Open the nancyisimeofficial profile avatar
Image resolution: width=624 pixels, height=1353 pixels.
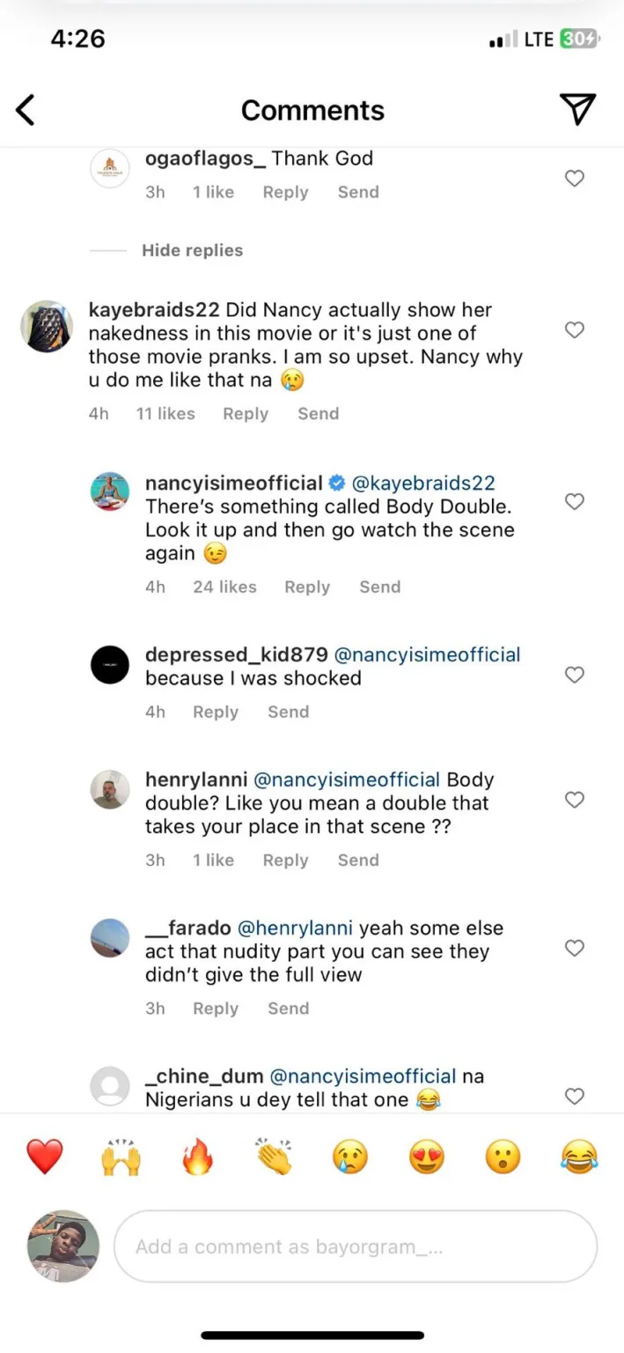(x=111, y=492)
